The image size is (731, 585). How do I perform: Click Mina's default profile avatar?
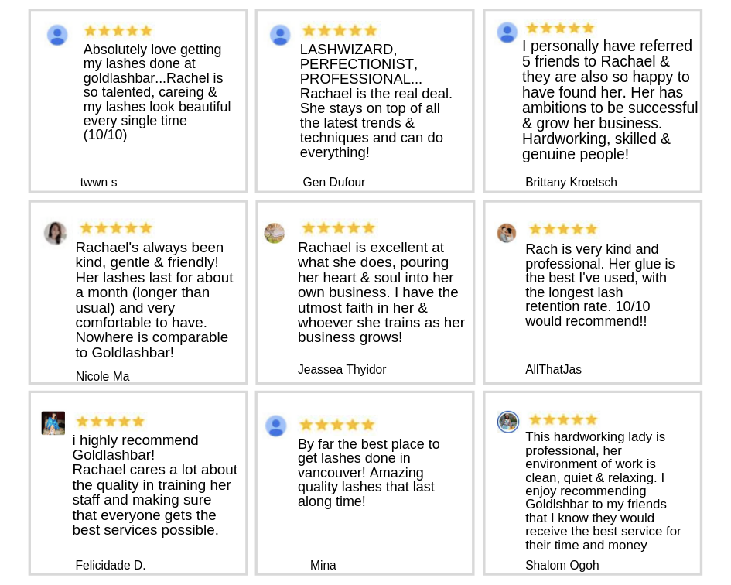pyautogui.click(x=276, y=426)
